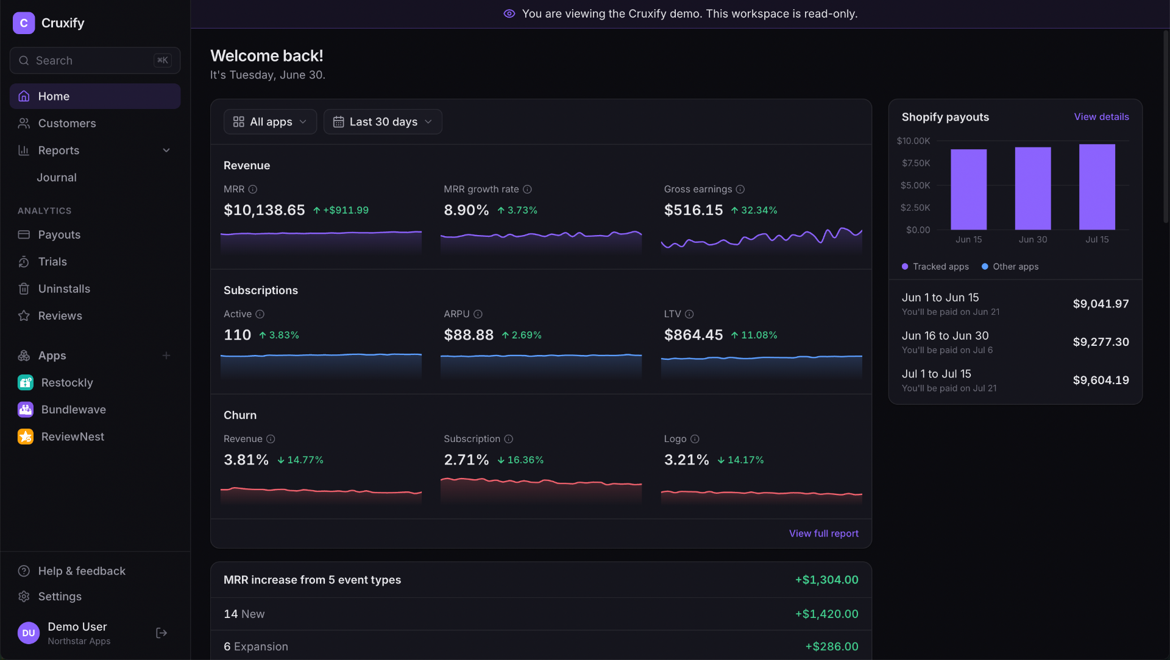
Task: Open Reviews in sidebar
Action: coord(95,316)
